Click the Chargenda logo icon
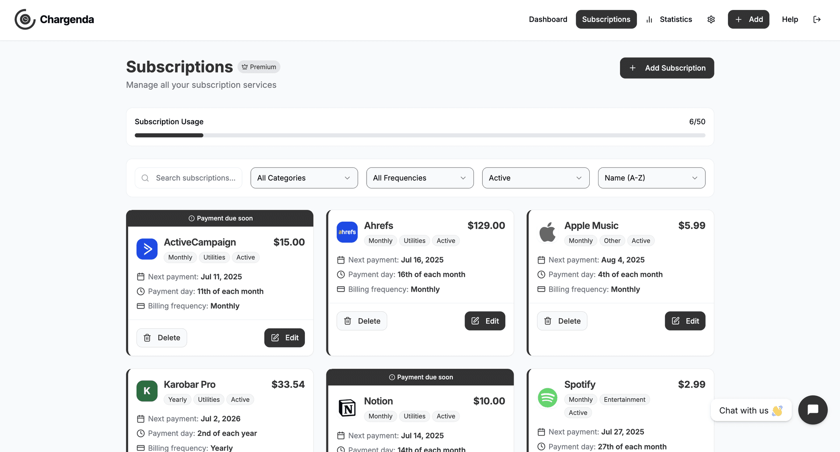This screenshot has height=452, width=840. 25,19
